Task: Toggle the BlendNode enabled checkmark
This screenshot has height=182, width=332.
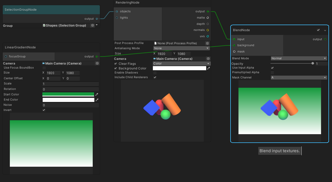Action: pyautogui.click(x=318, y=30)
